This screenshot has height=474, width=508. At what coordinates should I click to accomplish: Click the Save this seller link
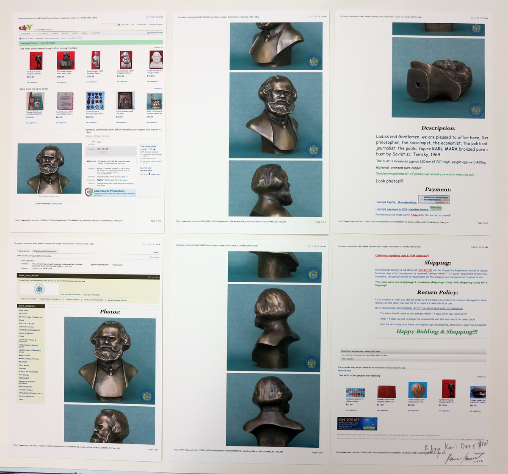point(146,168)
